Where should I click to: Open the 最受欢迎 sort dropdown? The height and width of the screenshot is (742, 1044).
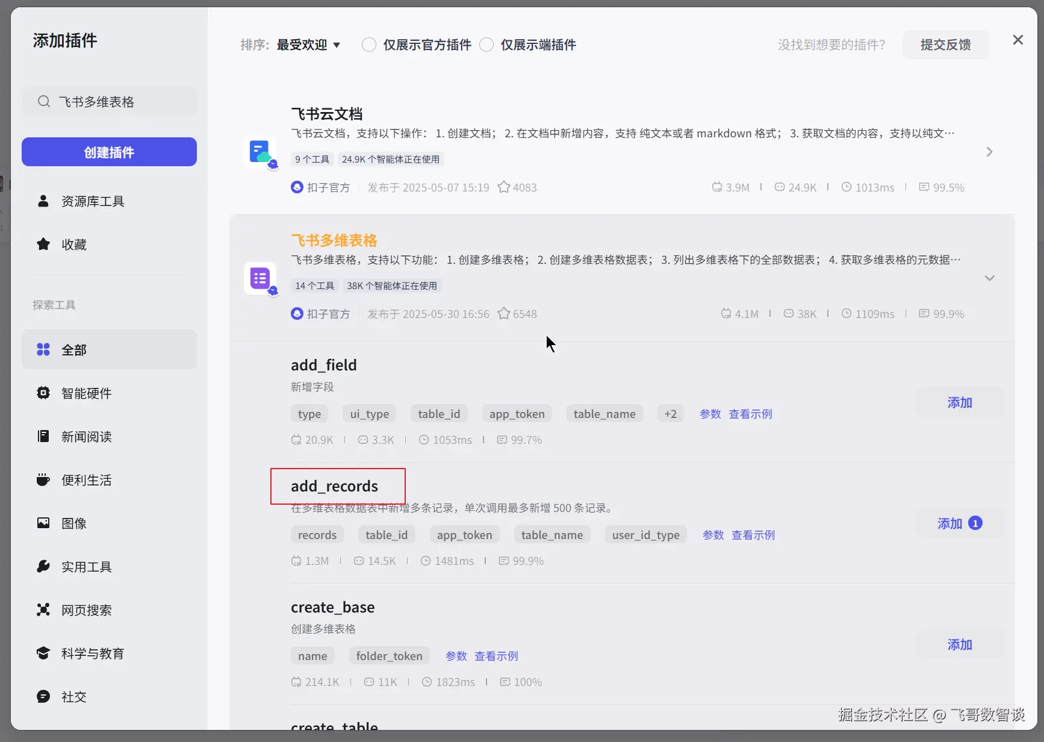coord(308,45)
